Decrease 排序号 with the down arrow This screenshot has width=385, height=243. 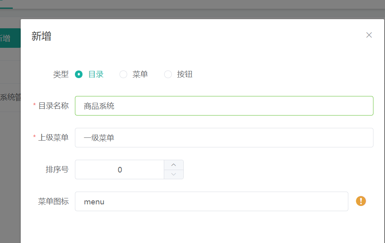point(174,174)
